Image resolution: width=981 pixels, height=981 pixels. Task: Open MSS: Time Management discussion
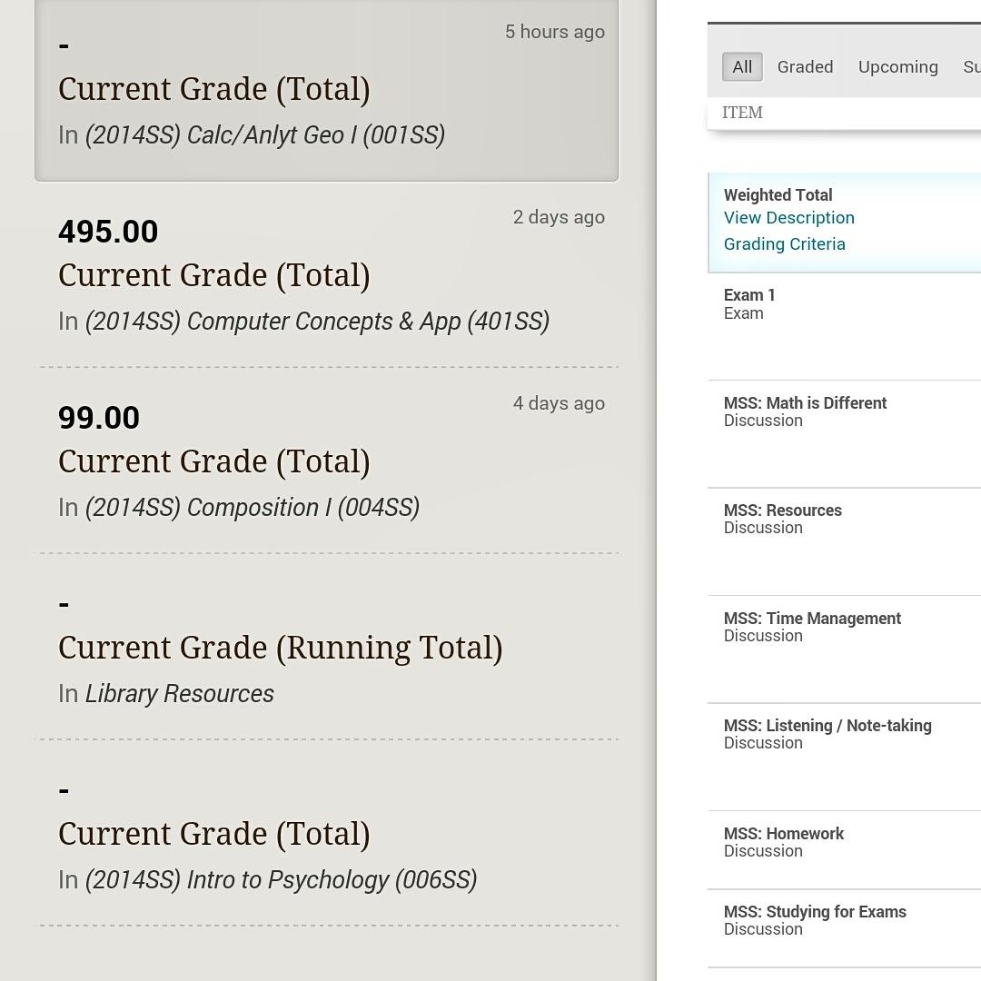[844, 650]
